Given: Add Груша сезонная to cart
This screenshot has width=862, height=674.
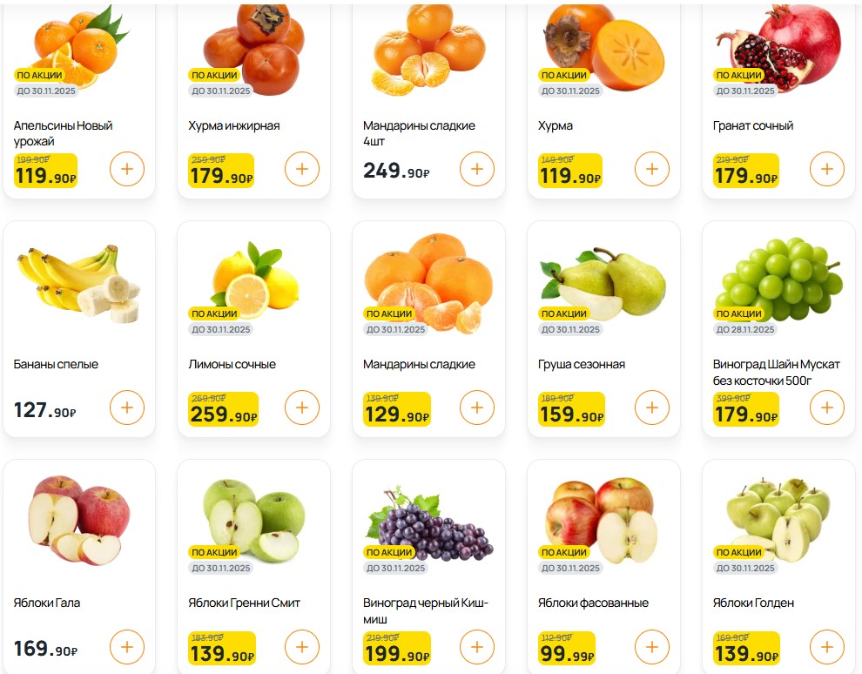Looking at the screenshot, I should pos(652,408).
